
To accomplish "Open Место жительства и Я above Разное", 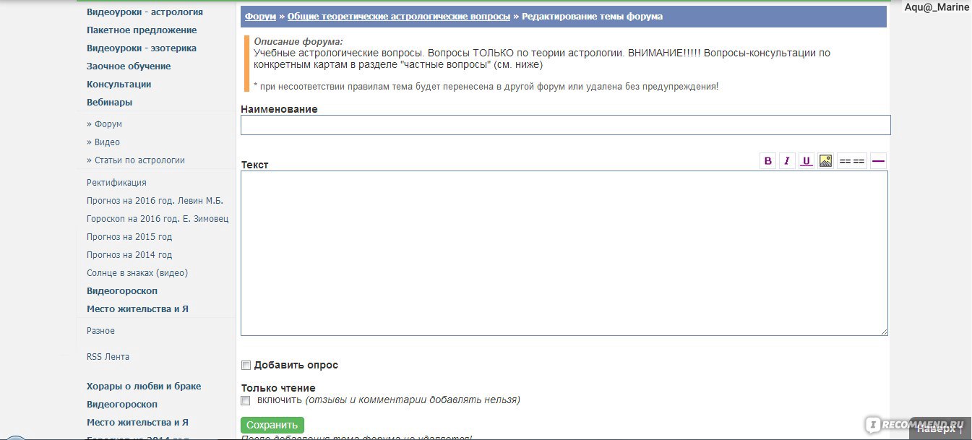I will pyautogui.click(x=137, y=309).
